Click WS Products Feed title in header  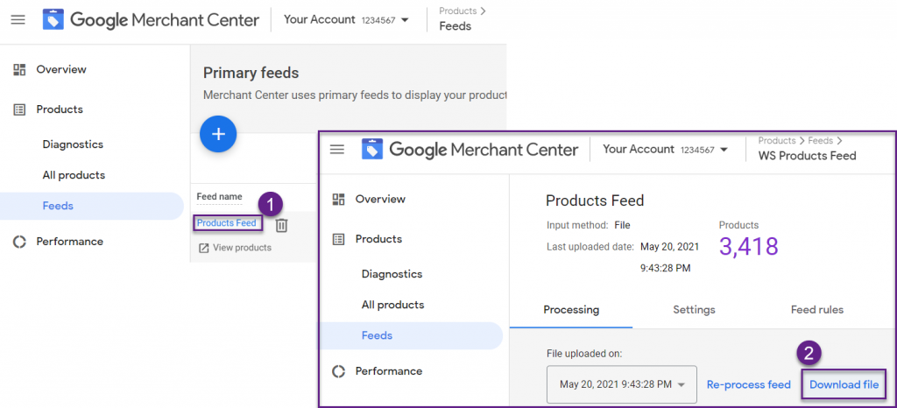(807, 156)
